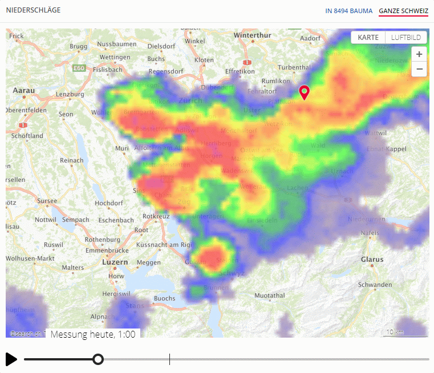Click the Winterthur label on the map

[252, 35]
